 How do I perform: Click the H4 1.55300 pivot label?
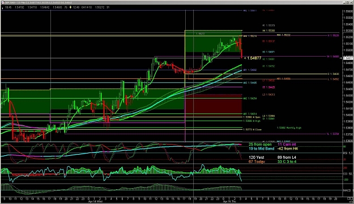tap(268, 31)
